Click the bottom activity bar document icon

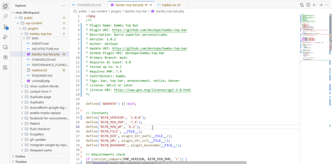coord(6,68)
